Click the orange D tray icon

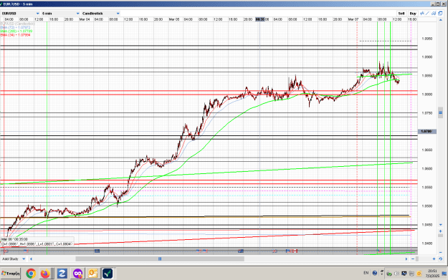419,274
